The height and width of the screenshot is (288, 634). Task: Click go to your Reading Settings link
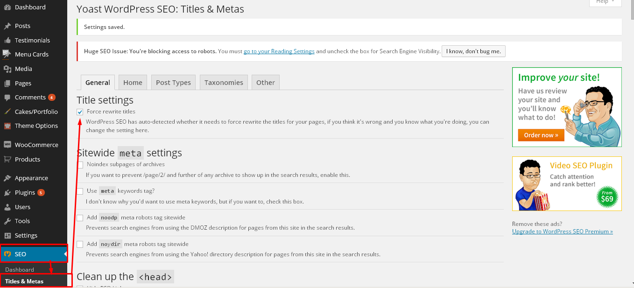pyautogui.click(x=279, y=51)
